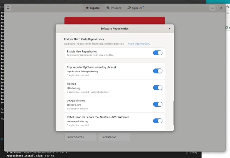Click 'RPM Fusion for Fedora 35 - Nonfree - NVIDIA Driver' text

98,117
